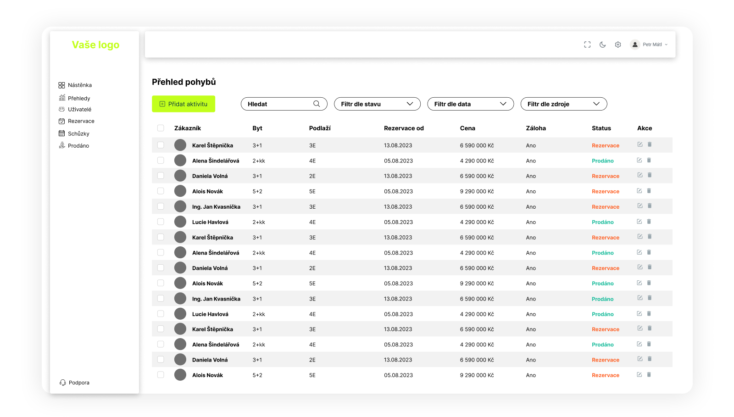The image size is (734, 417).
Task: Click Prodáno status of first Lucie Havlová
Action: click(603, 222)
